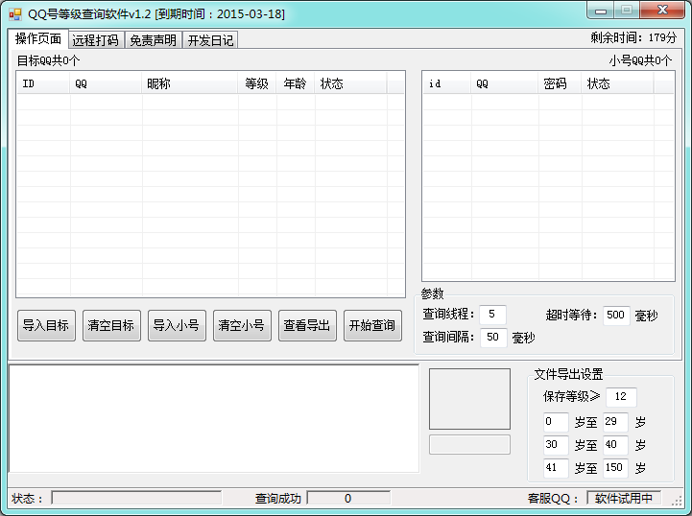Sort target list by ID column header
Screen dimensions: 692x516
click(43, 83)
